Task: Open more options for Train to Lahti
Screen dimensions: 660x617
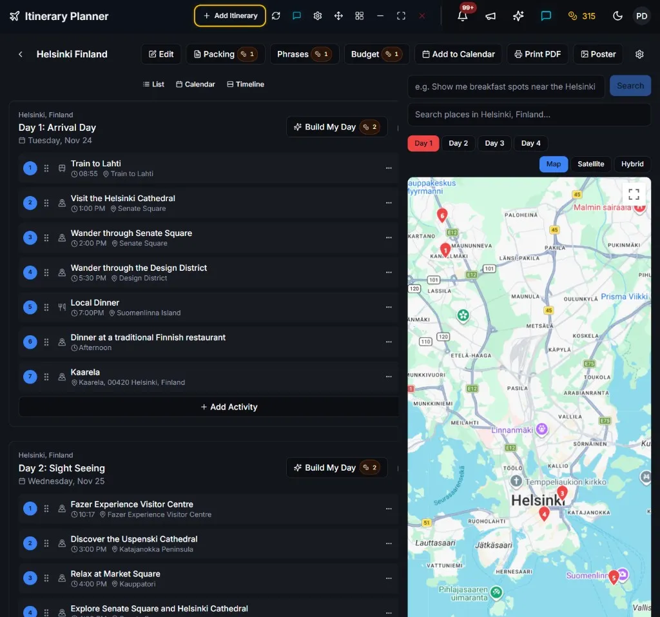Action: tap(389, 168)
